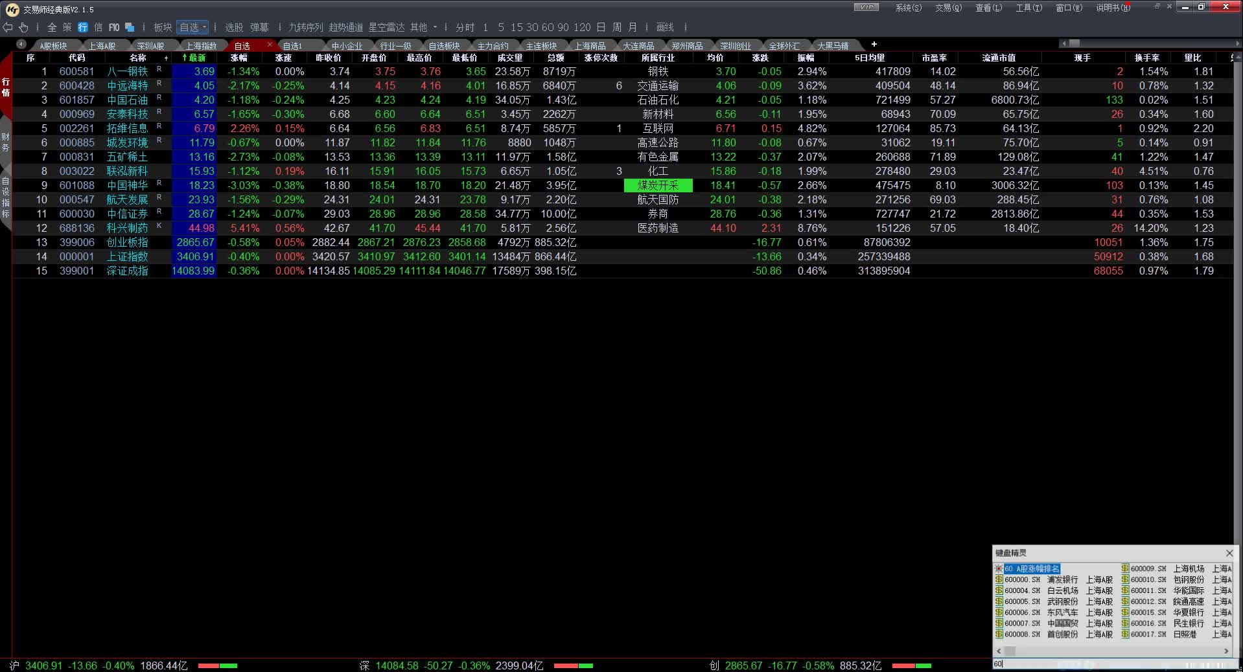The image size is (1243, 672).
Task: Click the 弹幕 toolbar button
Action: tap(259, 27)
